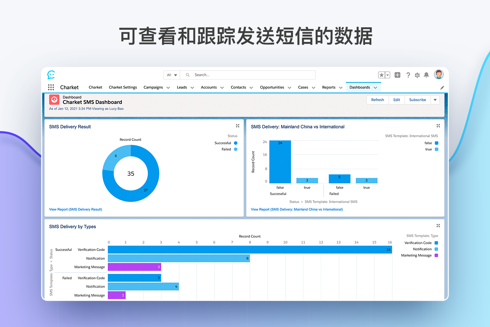Open the global actions plus icon
This screenshot has width=490, height=327.
[x=397, y=75]
